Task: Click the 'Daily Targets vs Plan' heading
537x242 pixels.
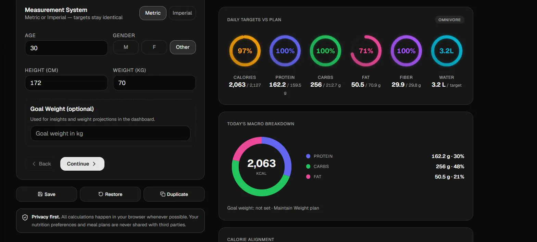Action: coord(254,20)
